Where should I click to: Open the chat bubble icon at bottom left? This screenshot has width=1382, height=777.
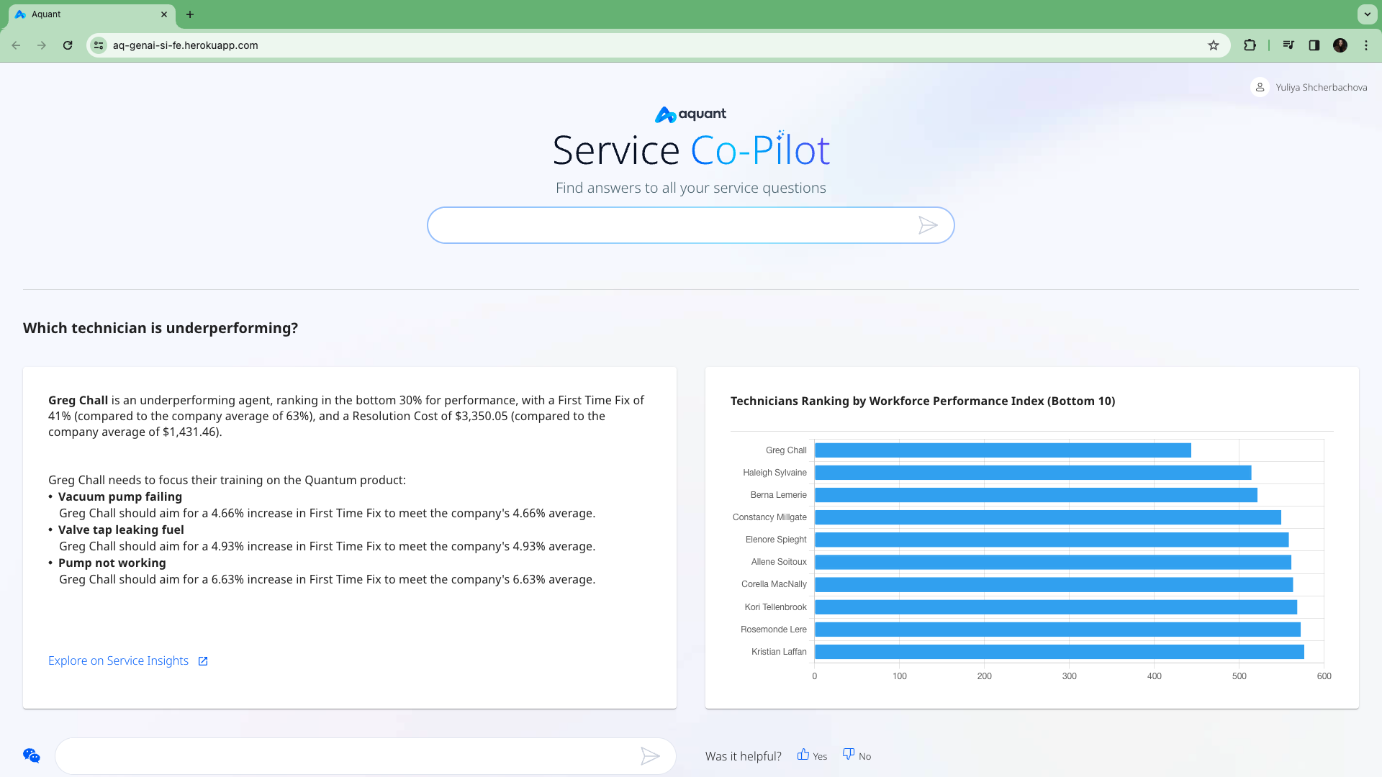click(x=30, y=755)
